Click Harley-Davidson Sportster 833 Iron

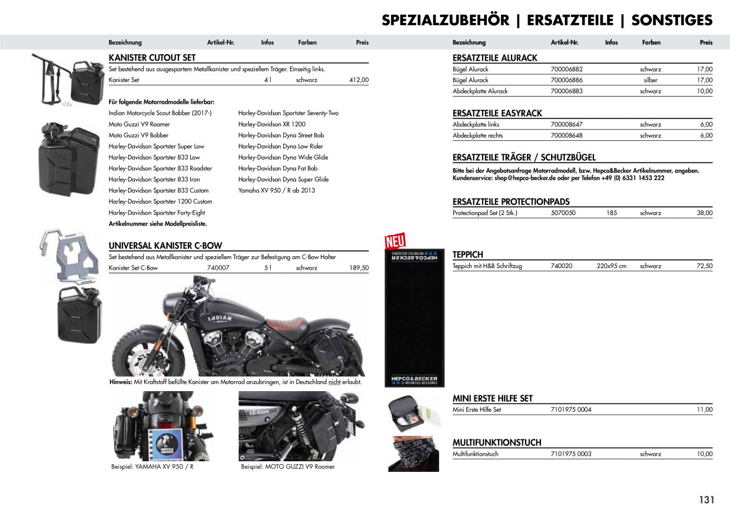(154, 180)
